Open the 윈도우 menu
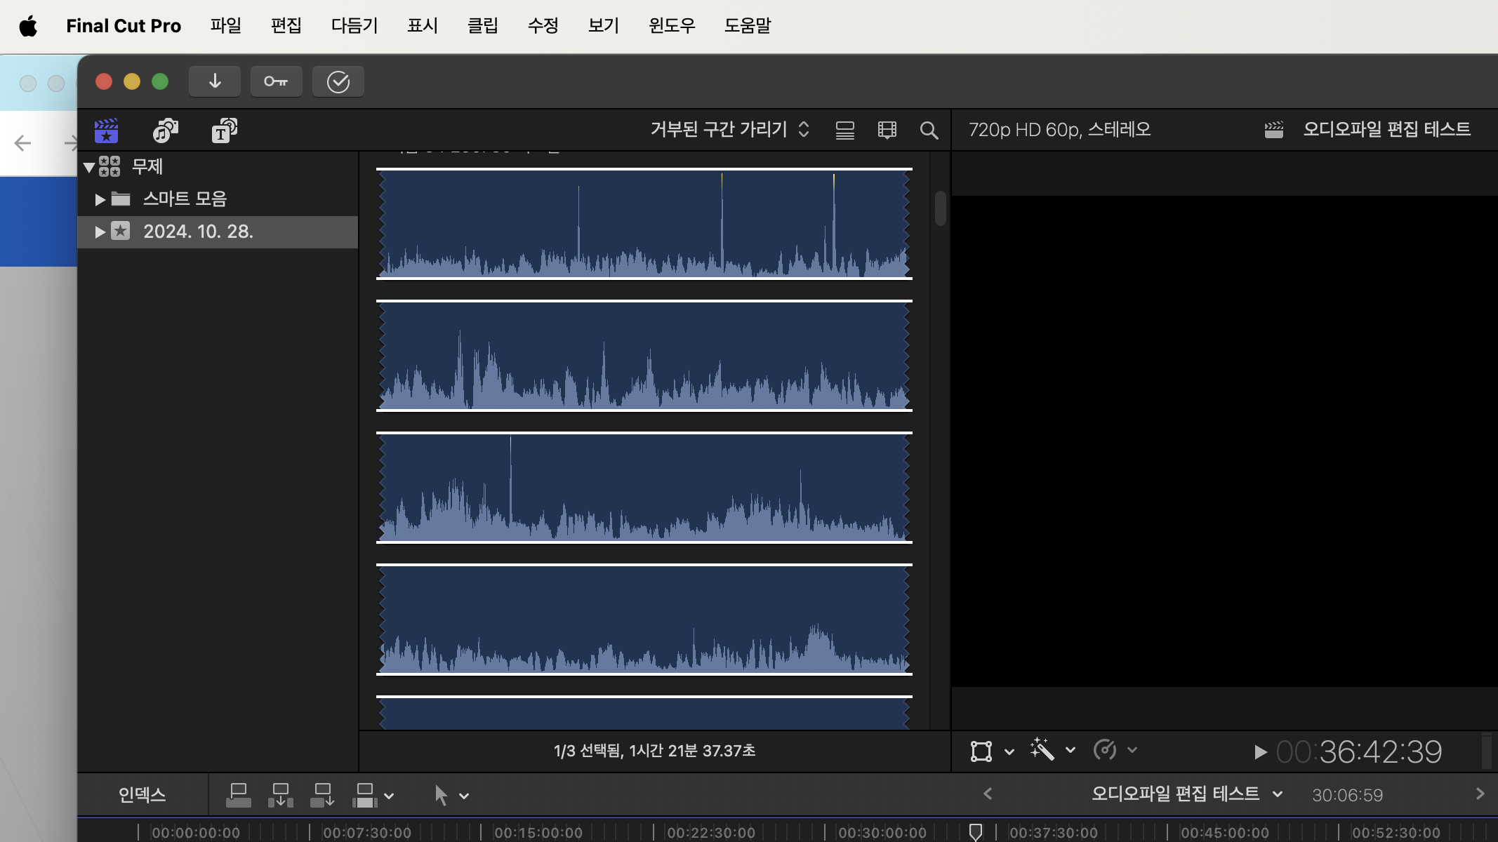Screen dimensions: 1498x842 click(672, 26)
